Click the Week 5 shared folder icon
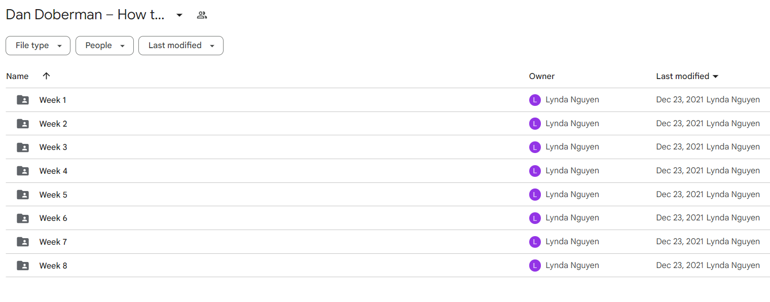Viewport: 770px width, 302px height. [23, 195]
